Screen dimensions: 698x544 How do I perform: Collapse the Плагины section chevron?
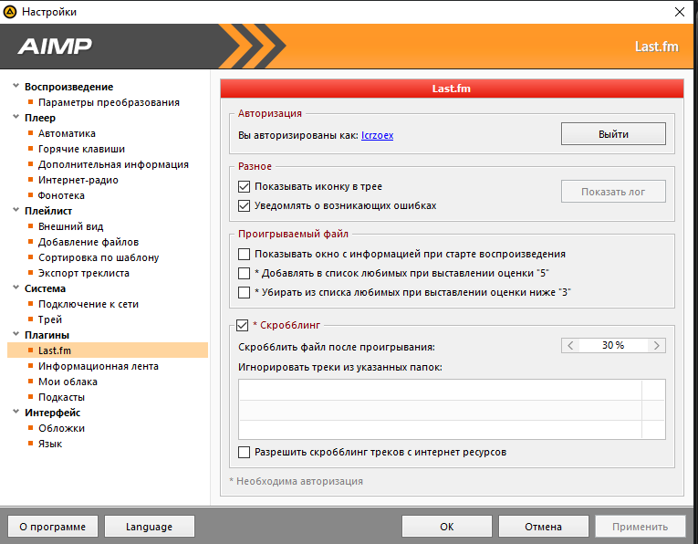pos(15,335)
